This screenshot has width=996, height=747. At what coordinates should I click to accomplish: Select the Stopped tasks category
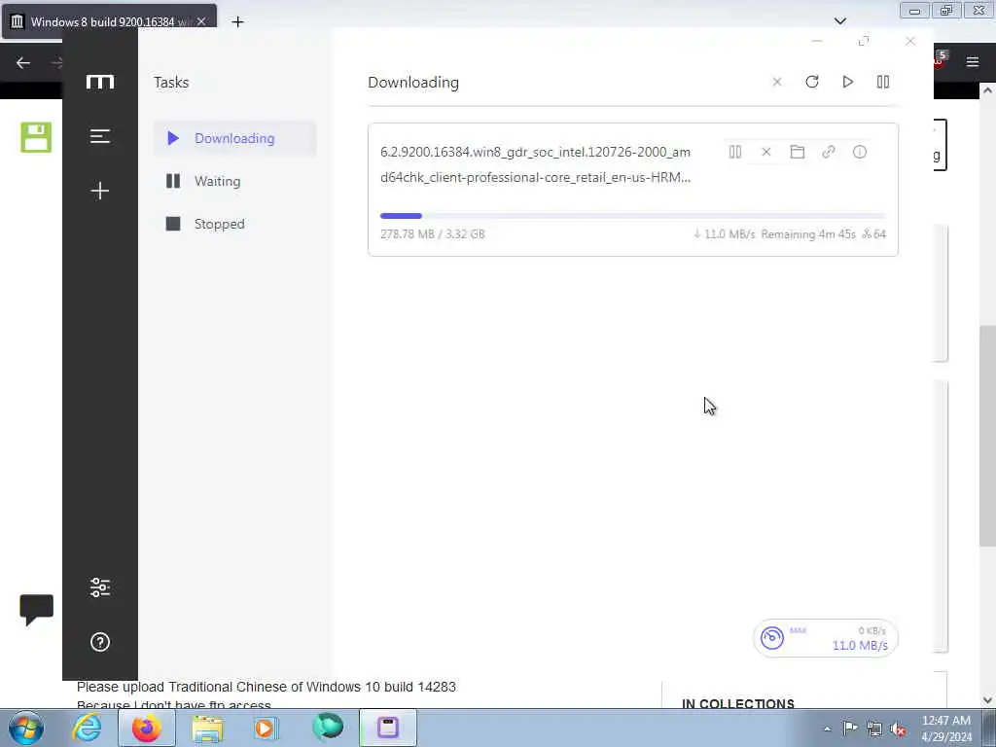(x=235, y=224)
